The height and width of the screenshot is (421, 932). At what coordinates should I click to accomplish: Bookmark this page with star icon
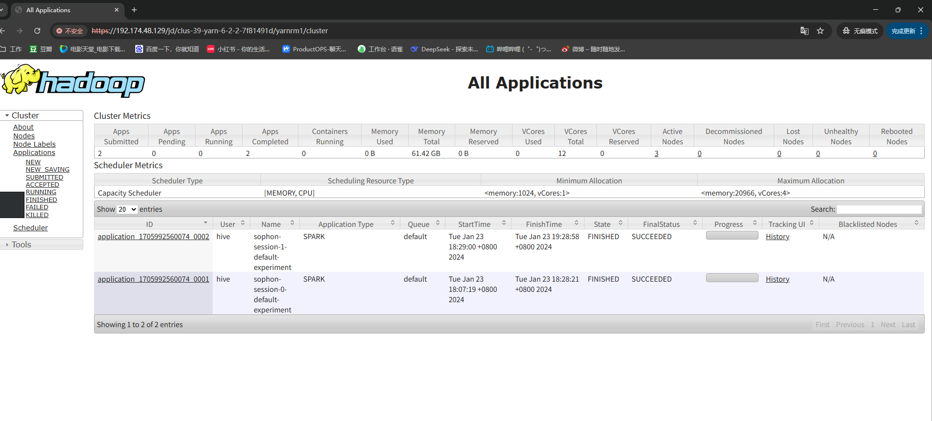point(820,31)
